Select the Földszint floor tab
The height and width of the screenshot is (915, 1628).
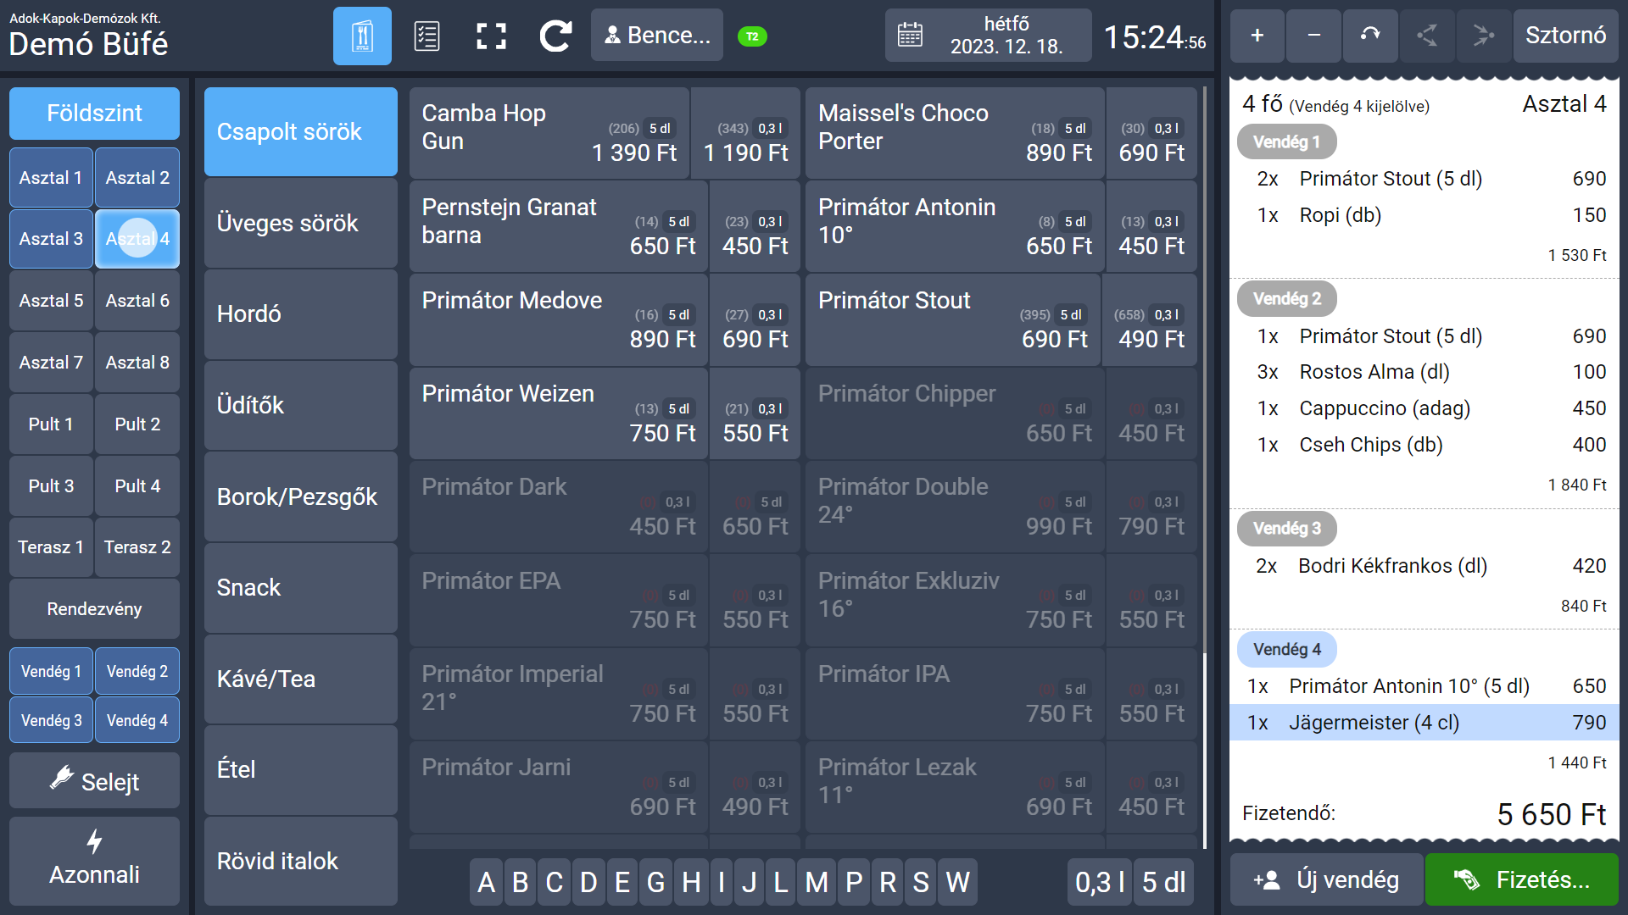click(94, 114)
